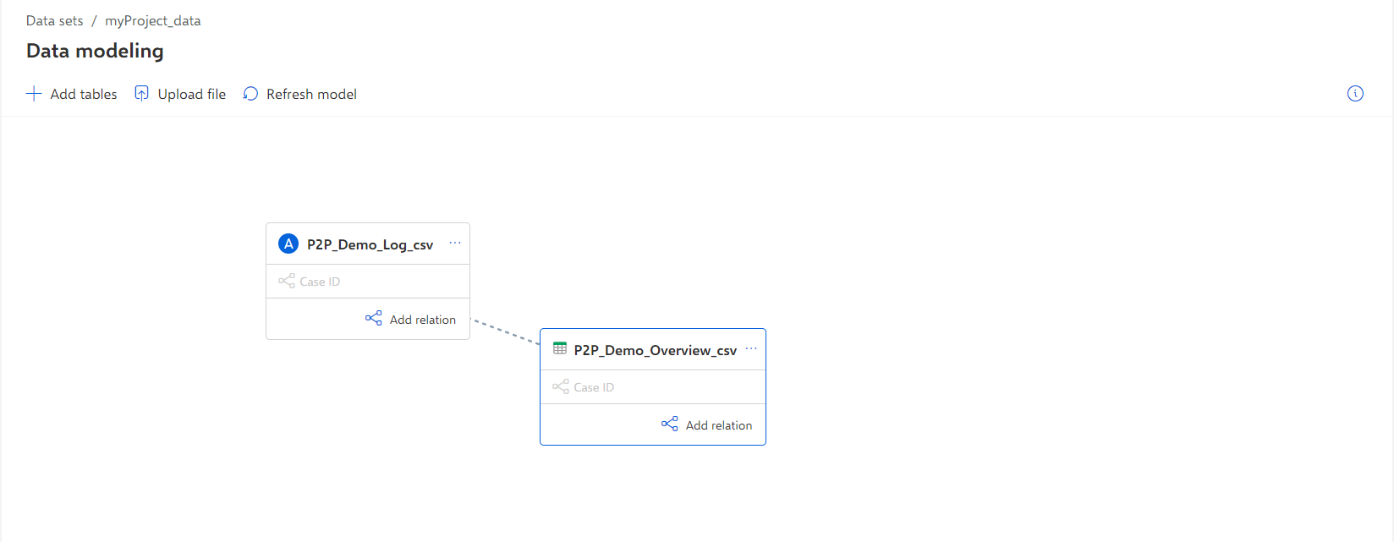Click the Refresh model circular icon
This screenshot has height=542, width=1394.
250,94
